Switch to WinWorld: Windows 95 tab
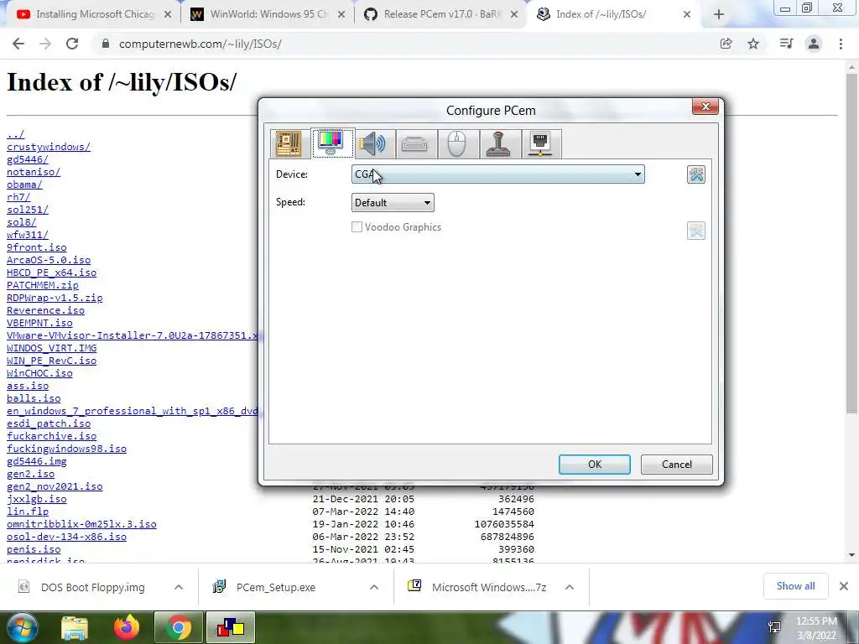 click(x=268, y=14)
